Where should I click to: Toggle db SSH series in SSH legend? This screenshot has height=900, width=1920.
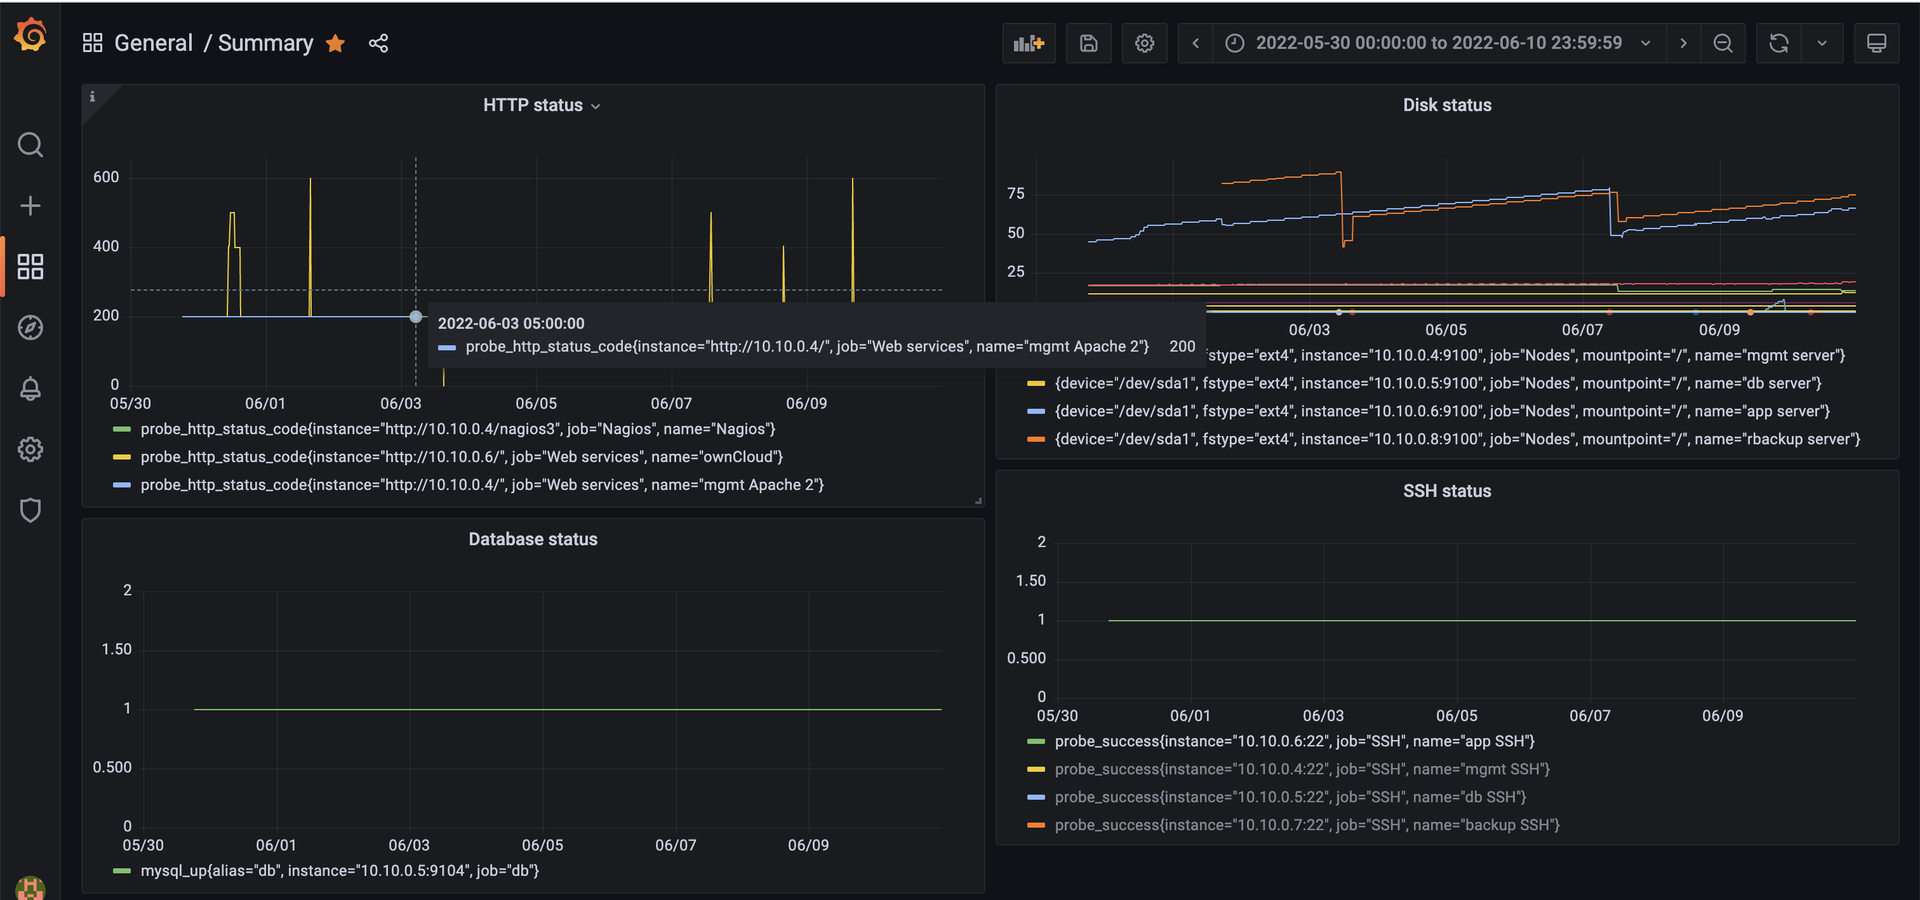click(x=1290, y=797)
